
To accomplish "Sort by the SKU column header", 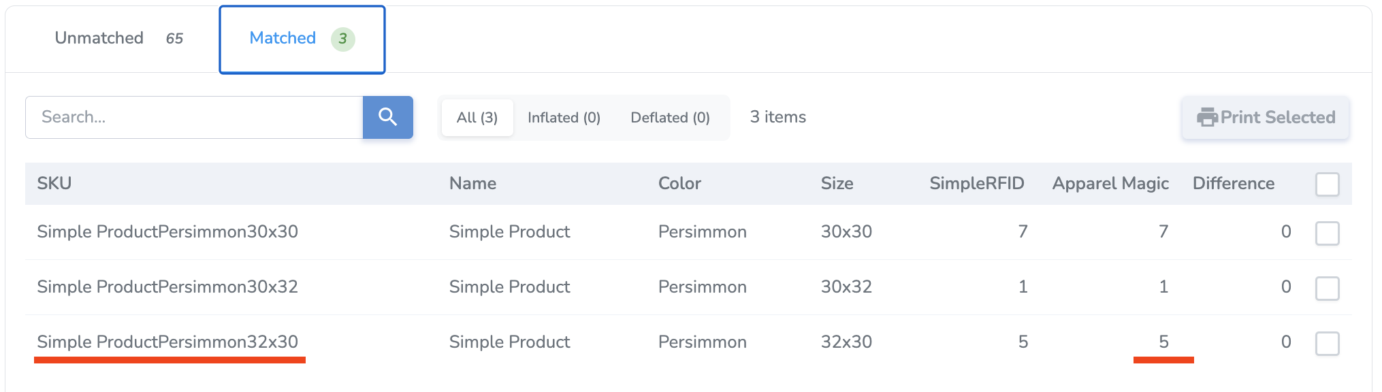I will pyautogui.click(x=54, y=183).
